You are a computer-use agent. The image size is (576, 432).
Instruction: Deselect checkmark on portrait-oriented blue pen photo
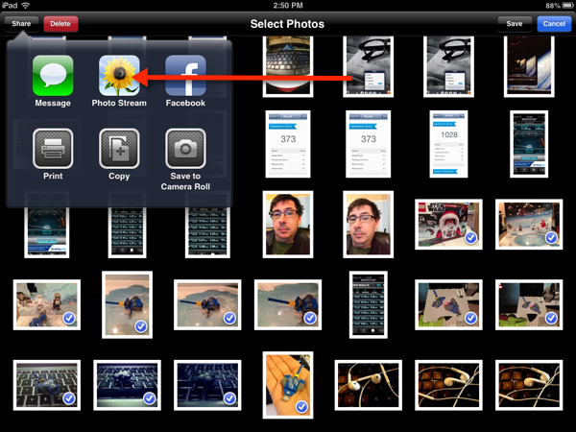(x=126, y=304)
